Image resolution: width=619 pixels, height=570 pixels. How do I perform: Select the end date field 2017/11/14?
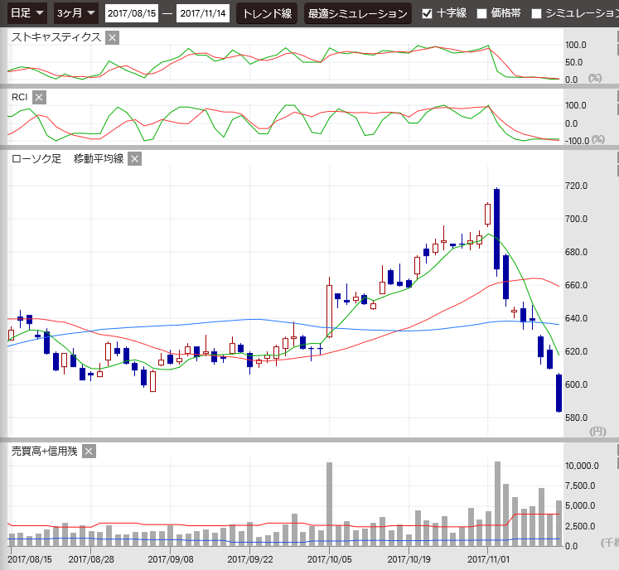tap(203, 13)
